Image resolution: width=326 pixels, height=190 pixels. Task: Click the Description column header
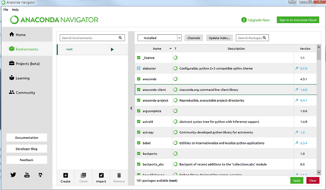[x=236, y=48]
